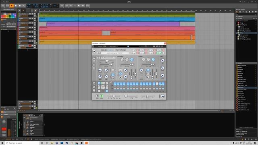258x145 pixels.
Task: Select the purple clip in the arranger
Action: coord(113,24)
